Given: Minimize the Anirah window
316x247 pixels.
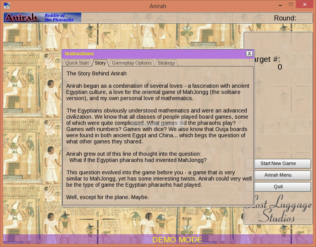Looking at the screenshot, I should coord(280,5).
